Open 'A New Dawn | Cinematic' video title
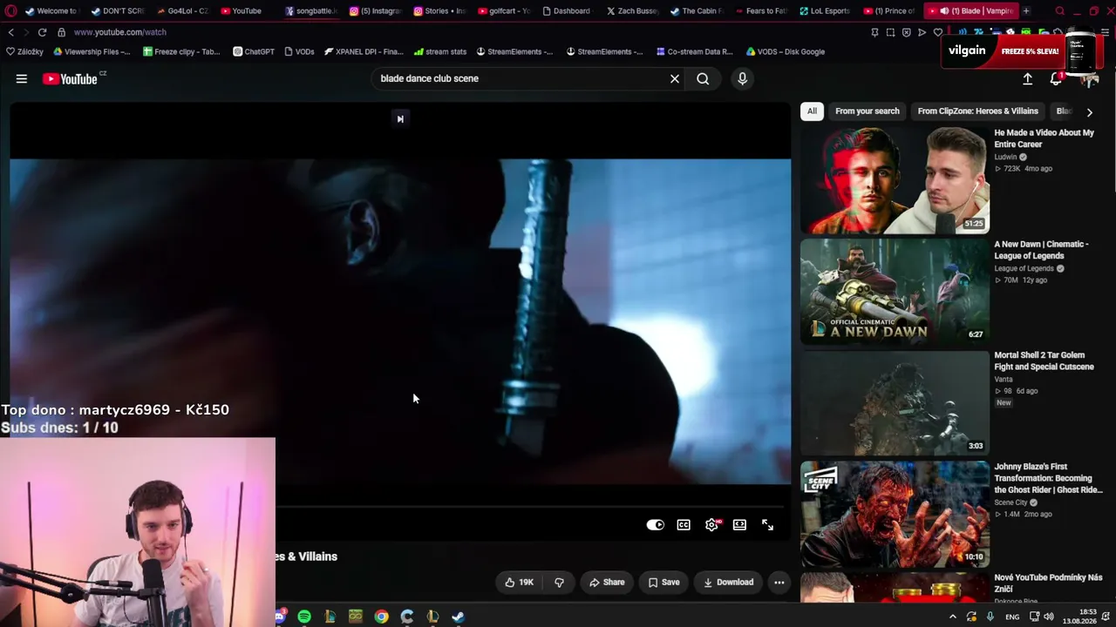Viewport: 1116px width, 627px height. coord(1041,250)
